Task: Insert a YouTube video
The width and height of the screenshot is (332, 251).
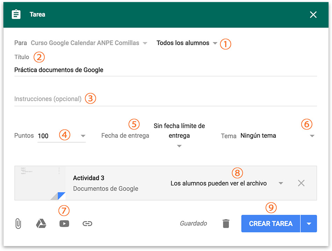Action: coord(64,224)
